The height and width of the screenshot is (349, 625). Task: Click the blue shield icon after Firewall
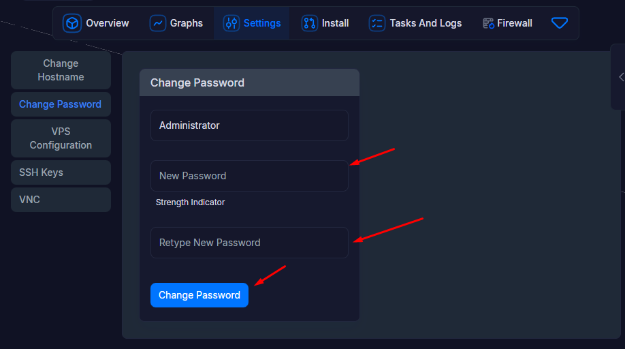coord(559,23)
